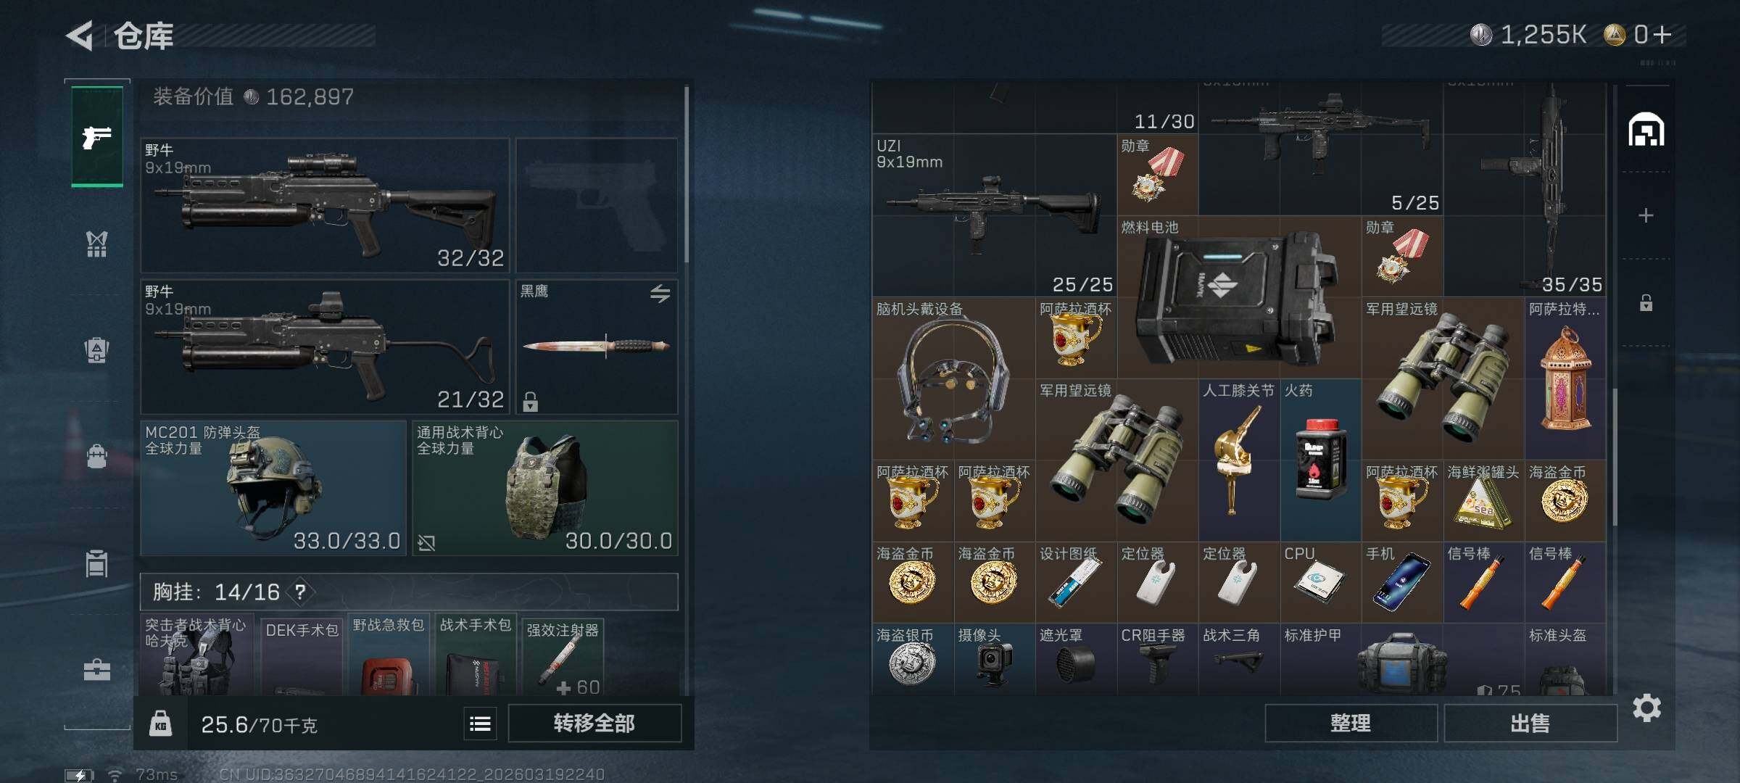This screenshot has height=783, width=1740.
Task: Click the 转移全部 button
Action: pyautogui.click(x=594, y=723)
